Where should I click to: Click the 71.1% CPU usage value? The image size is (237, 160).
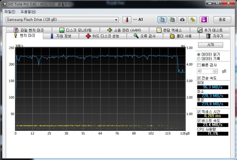(x=213, y=134)
